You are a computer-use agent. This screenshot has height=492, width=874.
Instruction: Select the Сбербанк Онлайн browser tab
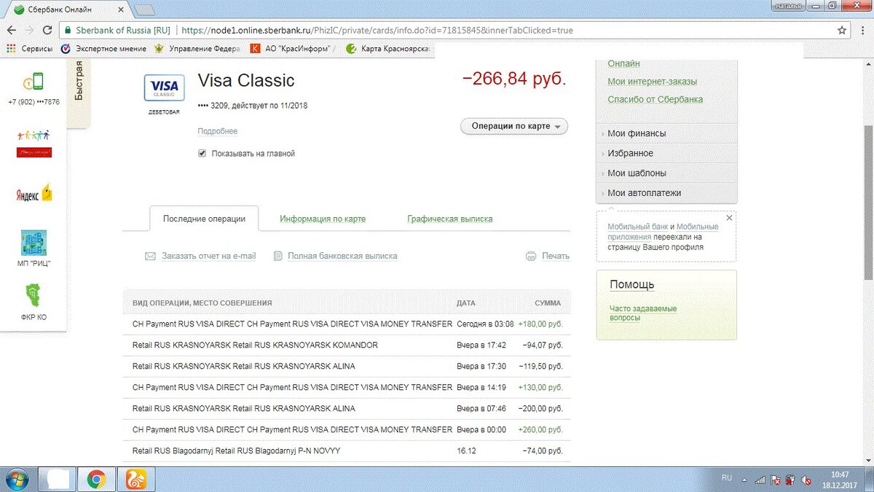[68, 9]
